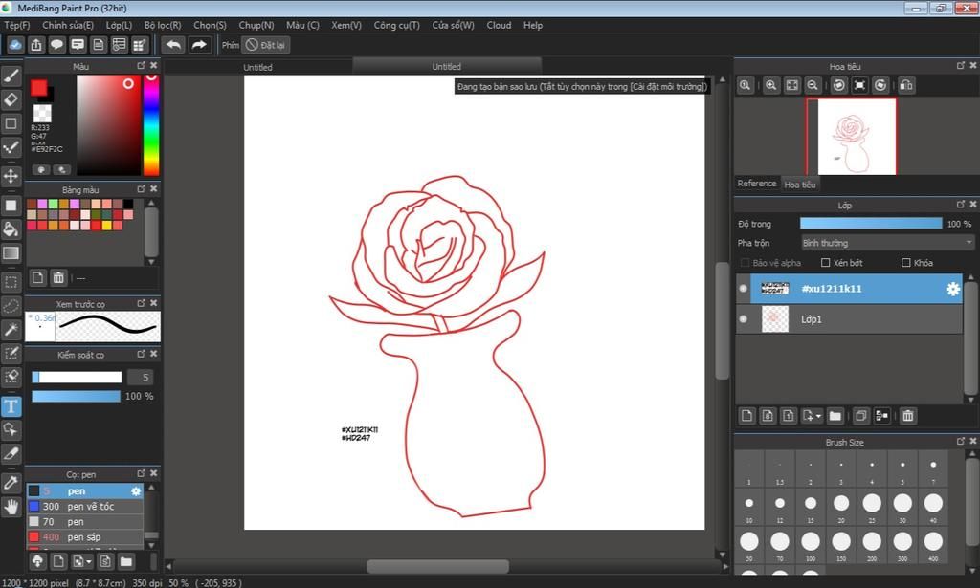Click the rainbow hue bar

(151, 125)
